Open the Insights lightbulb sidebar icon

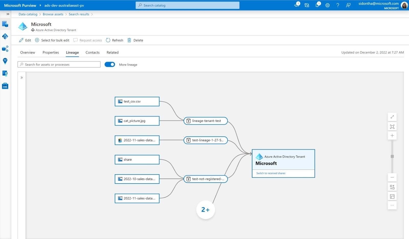click(5, 61)
